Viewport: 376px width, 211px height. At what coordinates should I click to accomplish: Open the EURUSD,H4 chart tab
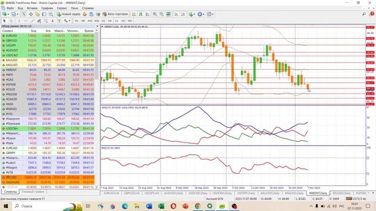click(112, 193)
